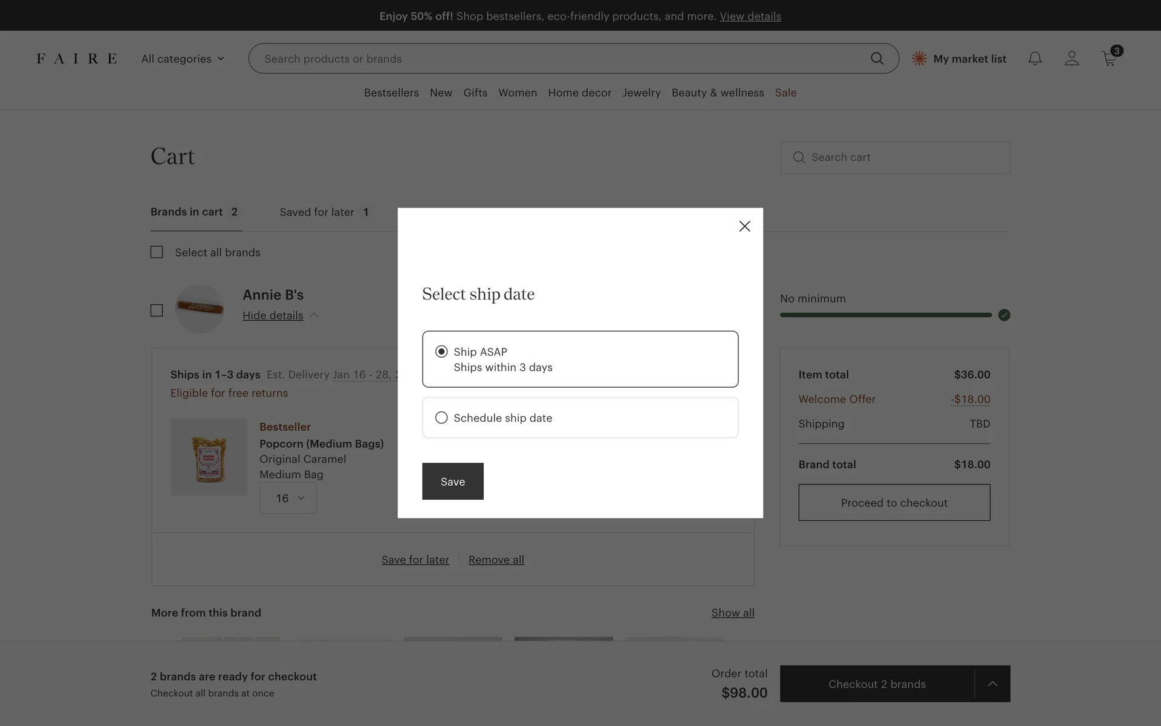Image resolution: width=1161 pixels, height=726 pixels.
Task: Expand the All categories dropdown
Action: click(x=183, y=59)
